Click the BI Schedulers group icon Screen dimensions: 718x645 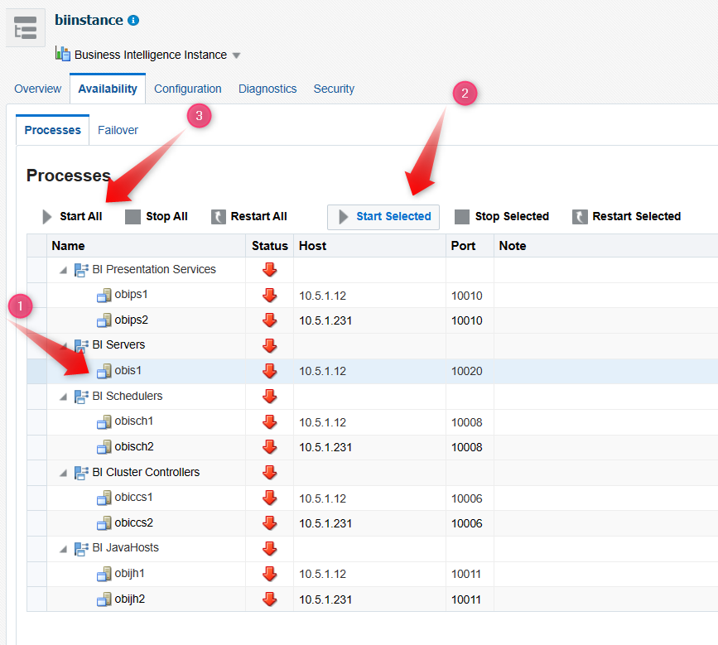click(x=81, y=397)
